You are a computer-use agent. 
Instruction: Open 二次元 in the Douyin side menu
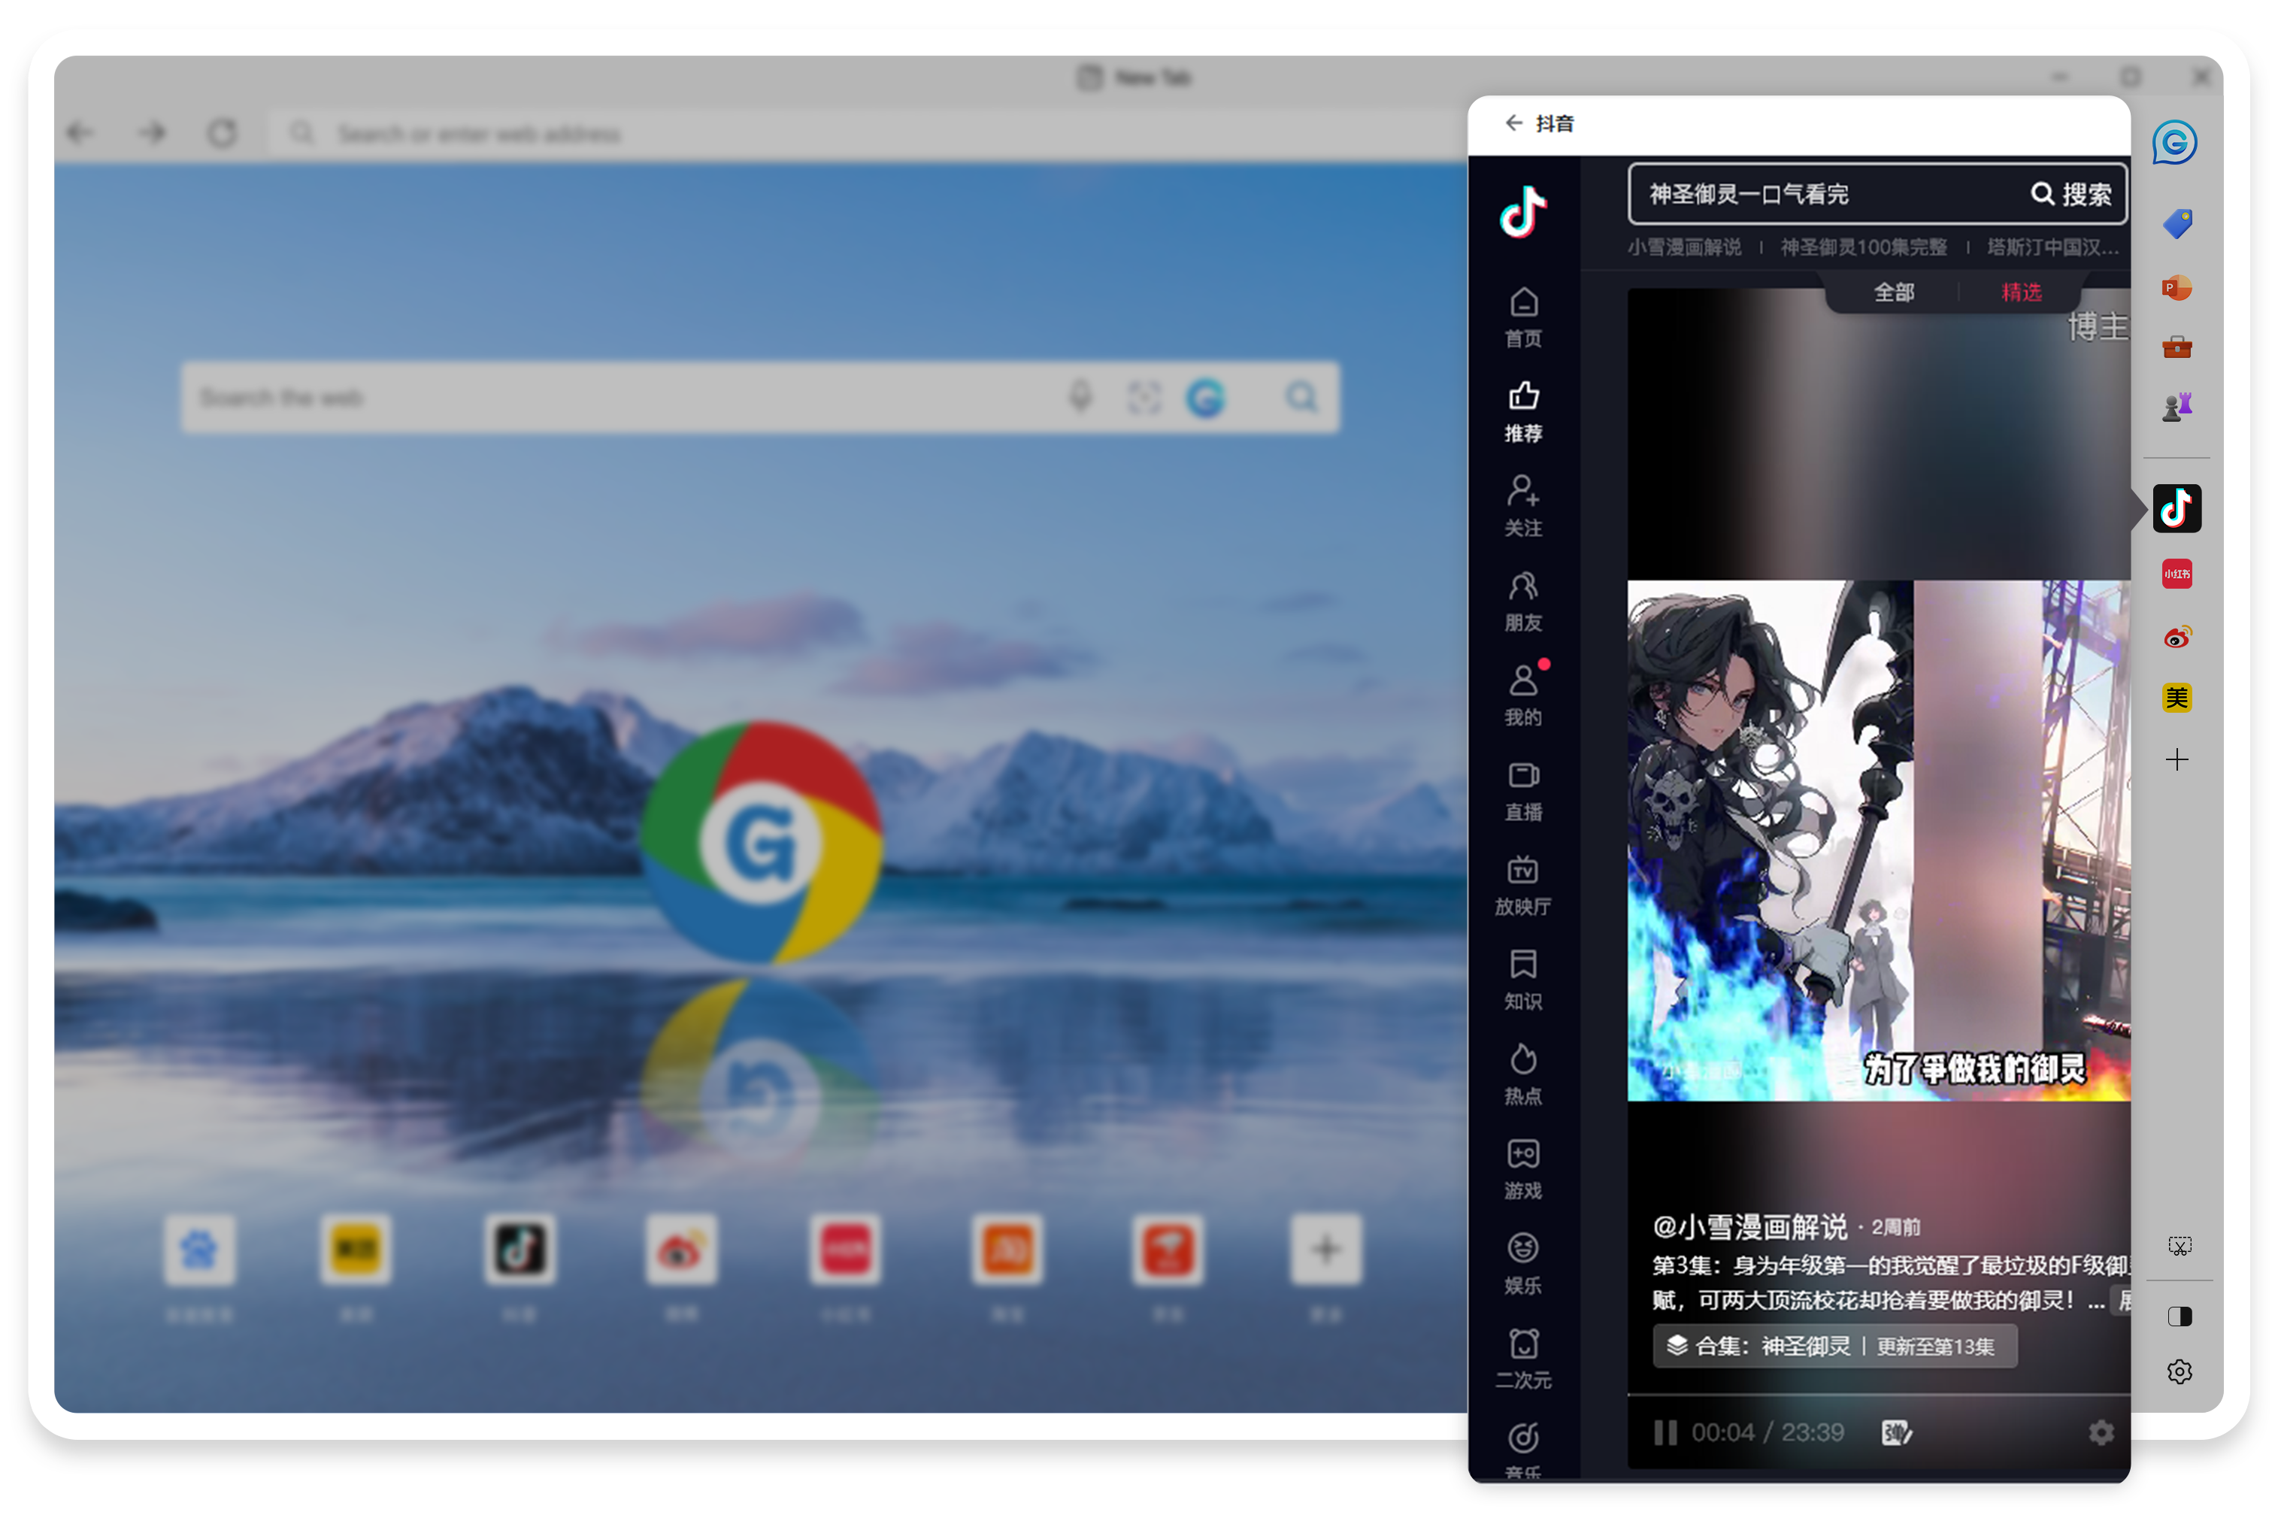(x=1522, y=1359)
